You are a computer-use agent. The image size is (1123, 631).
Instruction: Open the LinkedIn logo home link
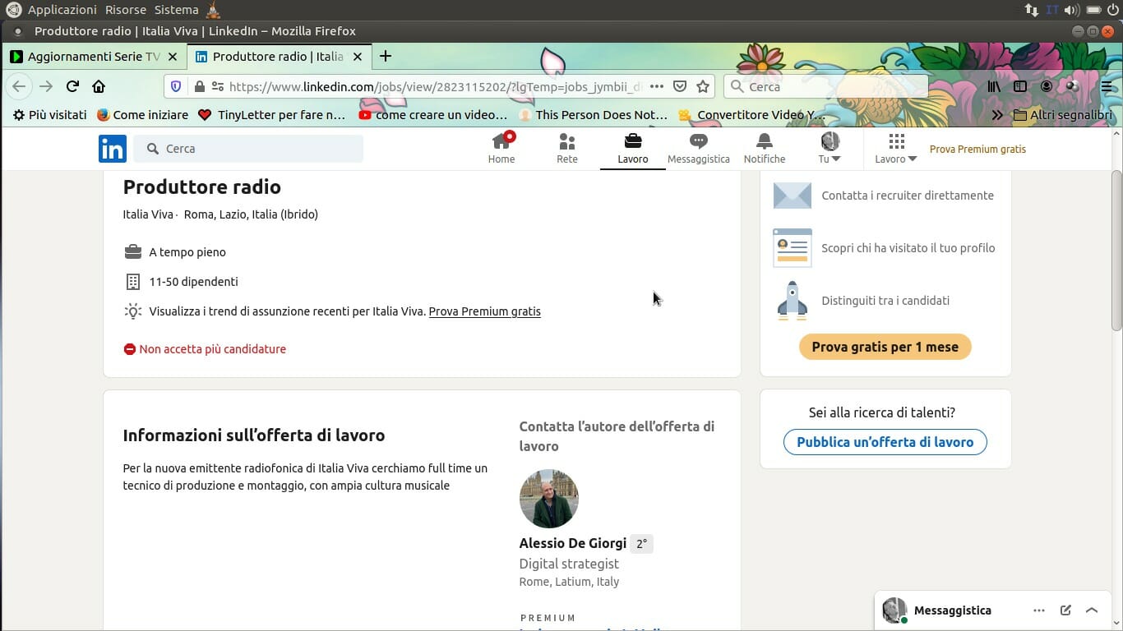[x=113, y=149]
